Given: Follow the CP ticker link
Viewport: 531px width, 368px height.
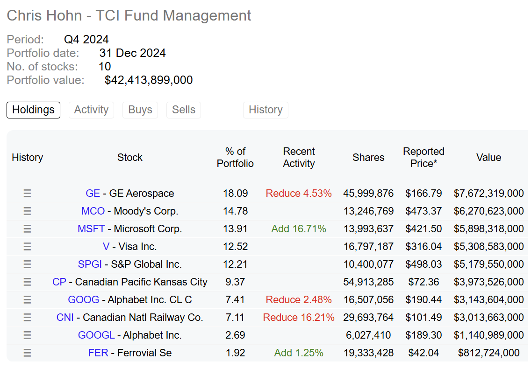Looking at the screenshot, I should pyautogui.click(x=59, y=282).
